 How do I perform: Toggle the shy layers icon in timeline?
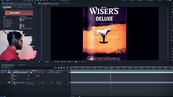coord(59,68)
